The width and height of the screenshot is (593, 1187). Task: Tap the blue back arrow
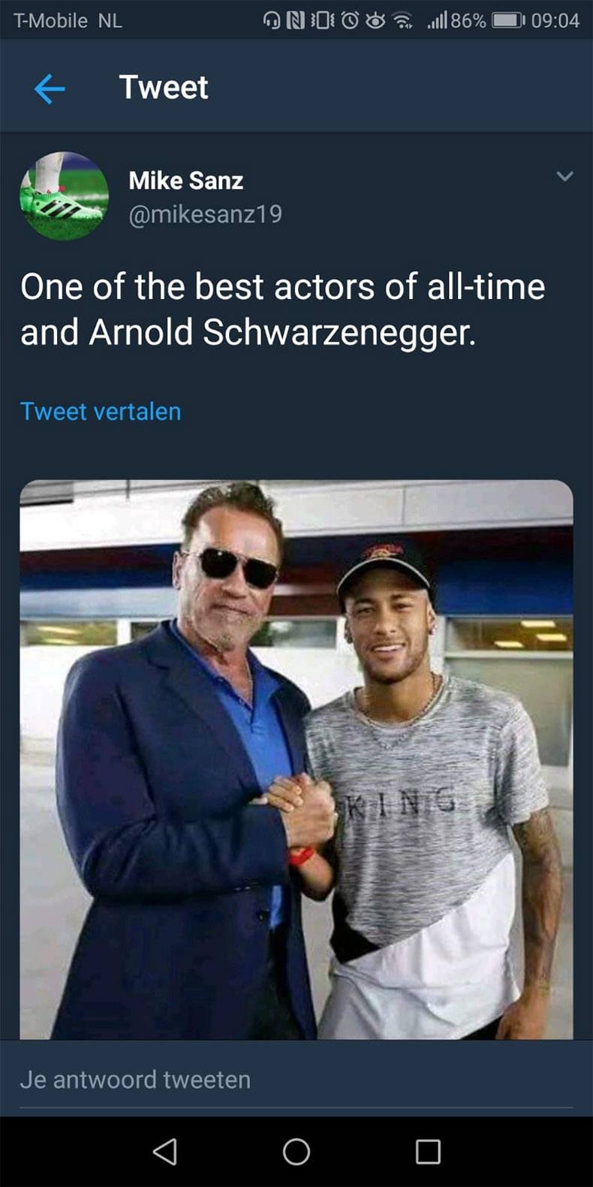tap(50, 89)
